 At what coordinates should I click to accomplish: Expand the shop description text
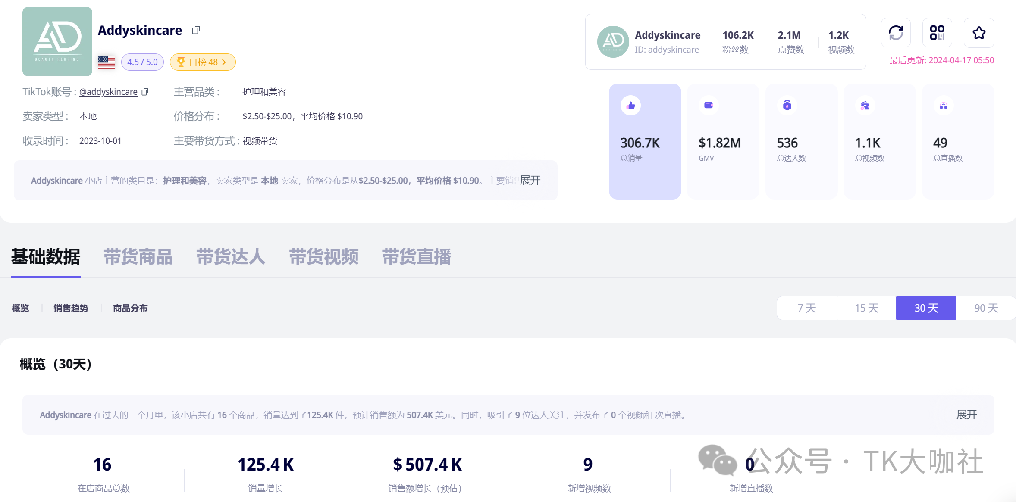pyautogui.click(x=530, y=180)
